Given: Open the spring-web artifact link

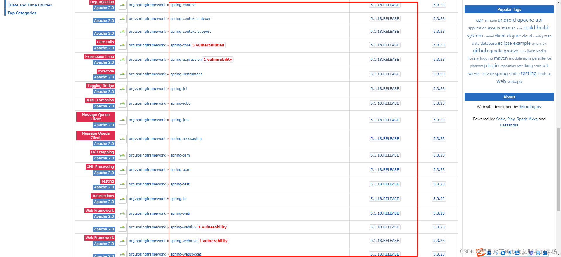Looking at the screenshot, I should pyautogui.click(x=180, y=213).
